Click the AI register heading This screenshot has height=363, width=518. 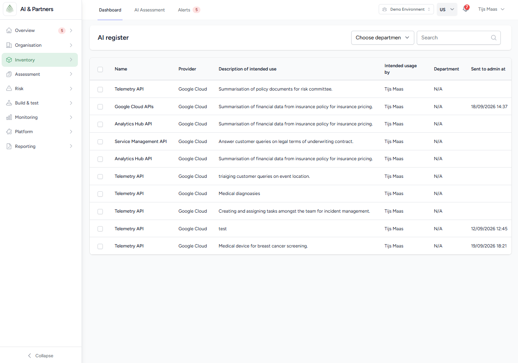click(113, 38)
